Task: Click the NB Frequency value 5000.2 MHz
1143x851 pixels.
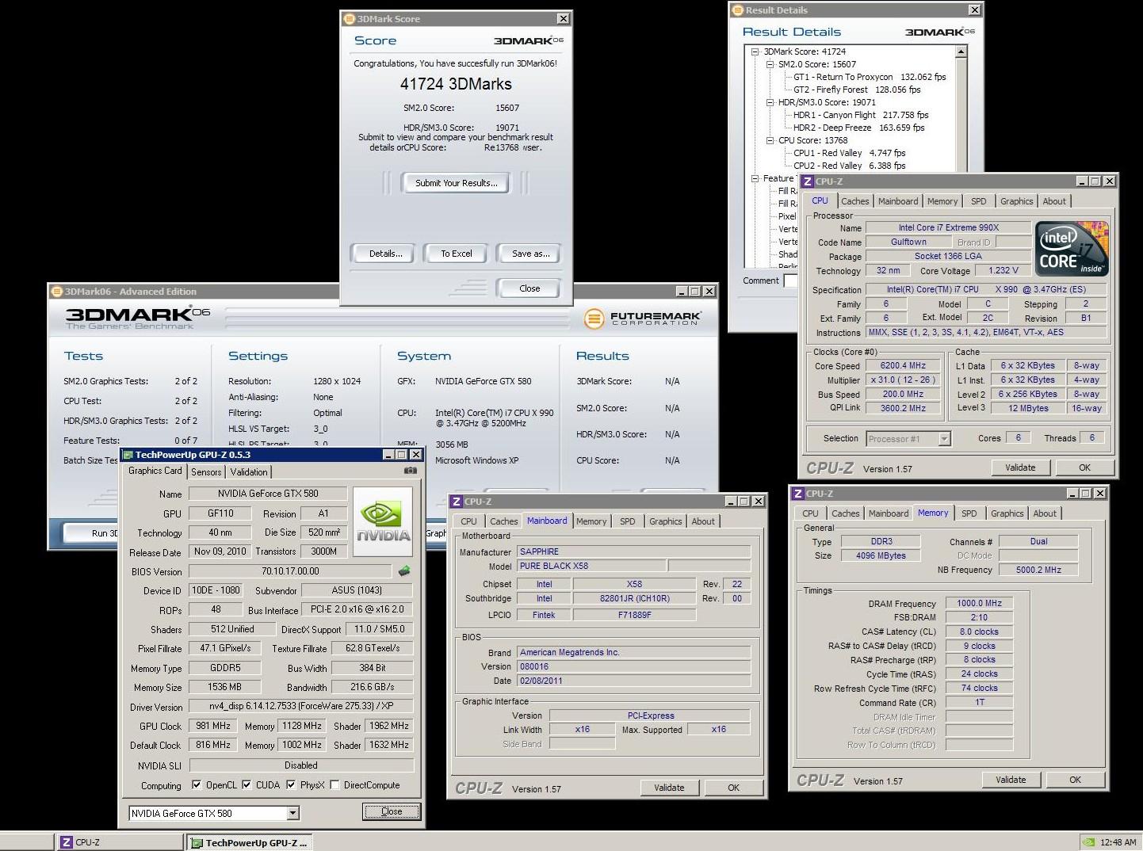Action: click(1038, 570)
